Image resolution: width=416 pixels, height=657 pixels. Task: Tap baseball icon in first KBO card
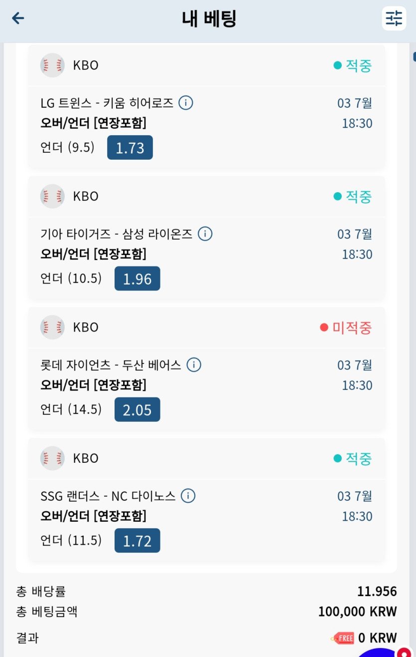coord(52,65)
